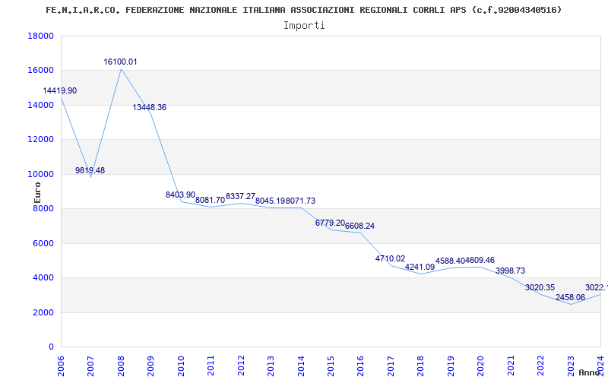Click the peak value 16100.01

click(120, 62)
